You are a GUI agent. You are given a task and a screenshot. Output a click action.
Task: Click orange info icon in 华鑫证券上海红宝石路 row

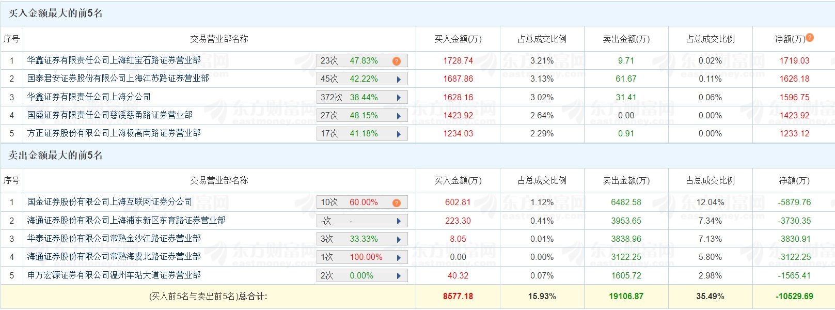[x=397, y=61]
